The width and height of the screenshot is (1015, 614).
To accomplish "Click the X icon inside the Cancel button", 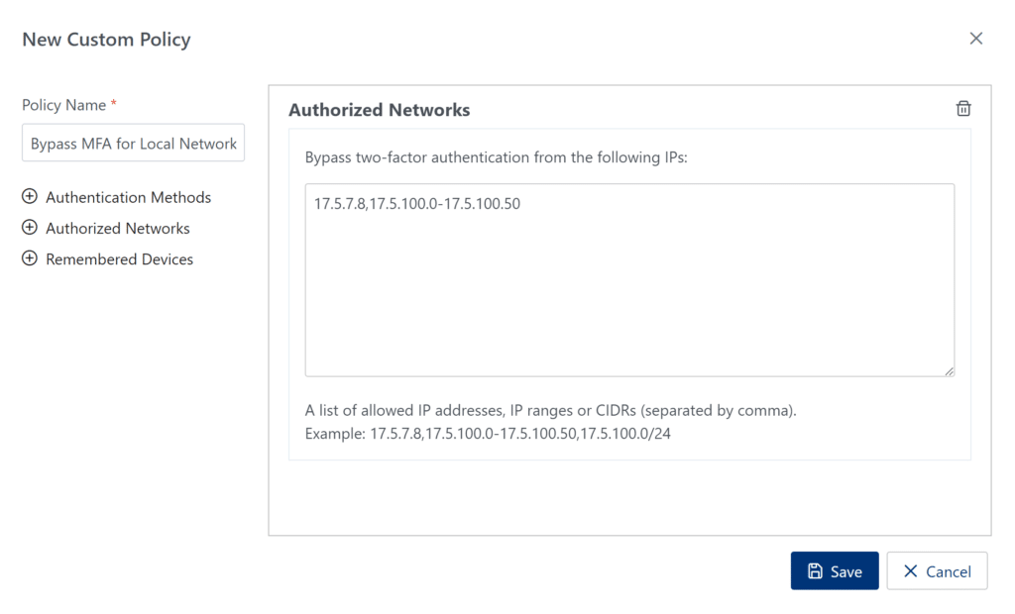I will point(911,570).
